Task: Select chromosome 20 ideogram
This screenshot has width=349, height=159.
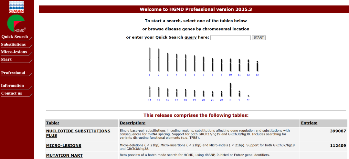Action: tap(204, 94)
